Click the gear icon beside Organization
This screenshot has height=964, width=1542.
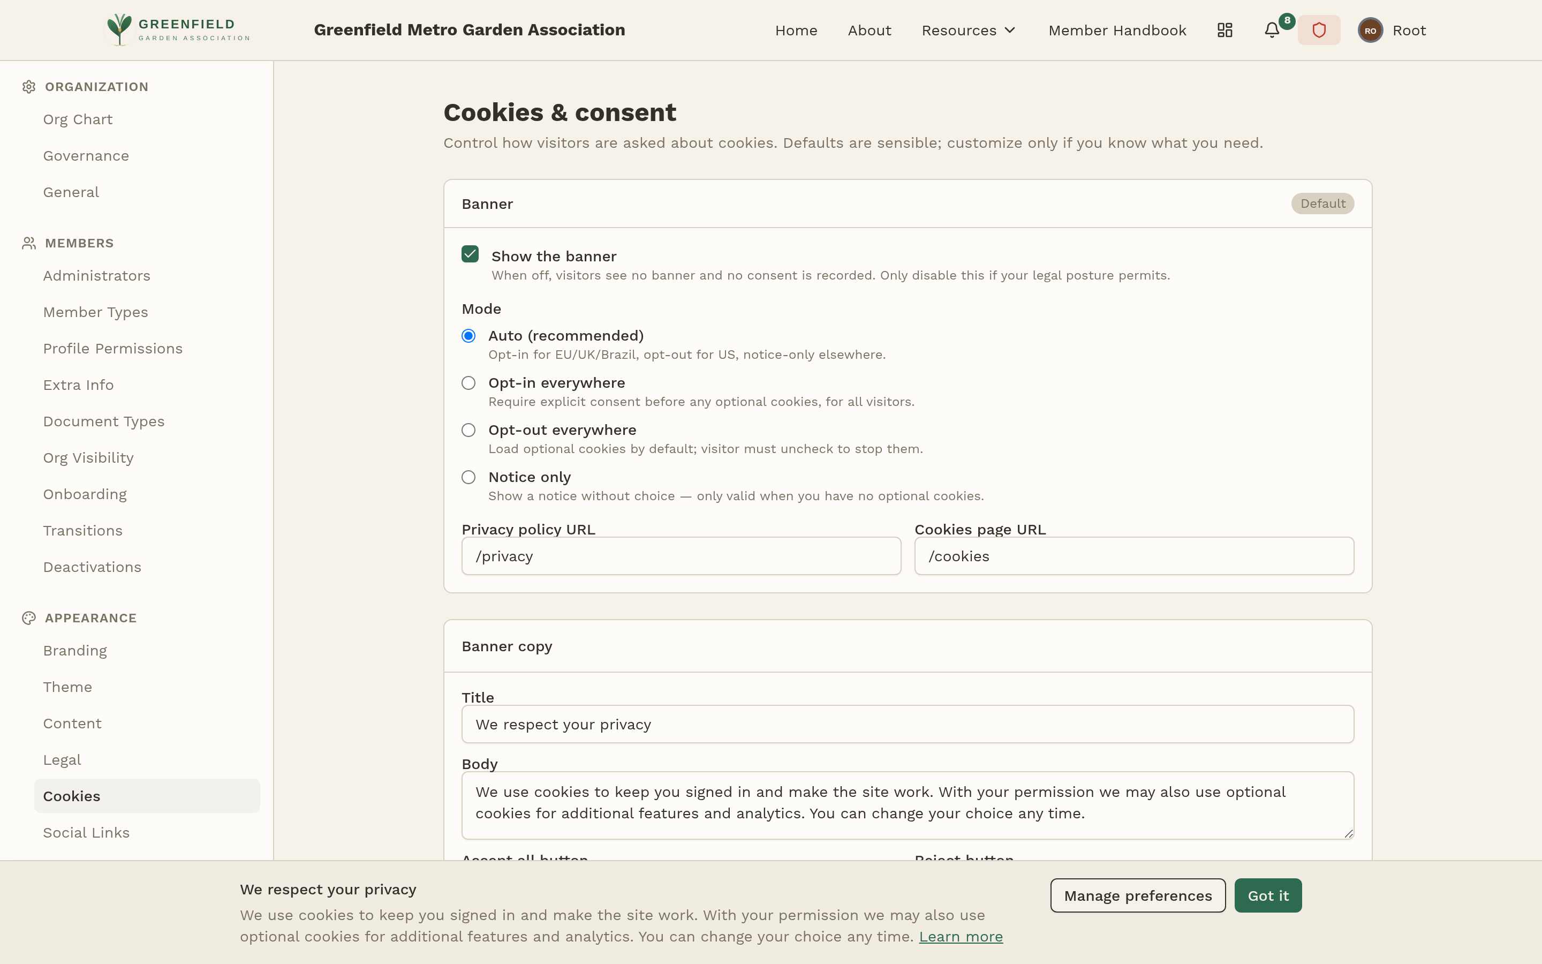29,86
